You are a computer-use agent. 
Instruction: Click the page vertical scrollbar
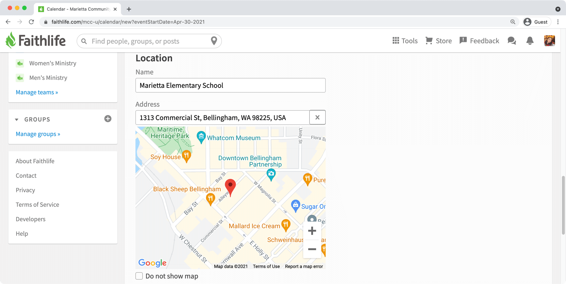point(563,205)
